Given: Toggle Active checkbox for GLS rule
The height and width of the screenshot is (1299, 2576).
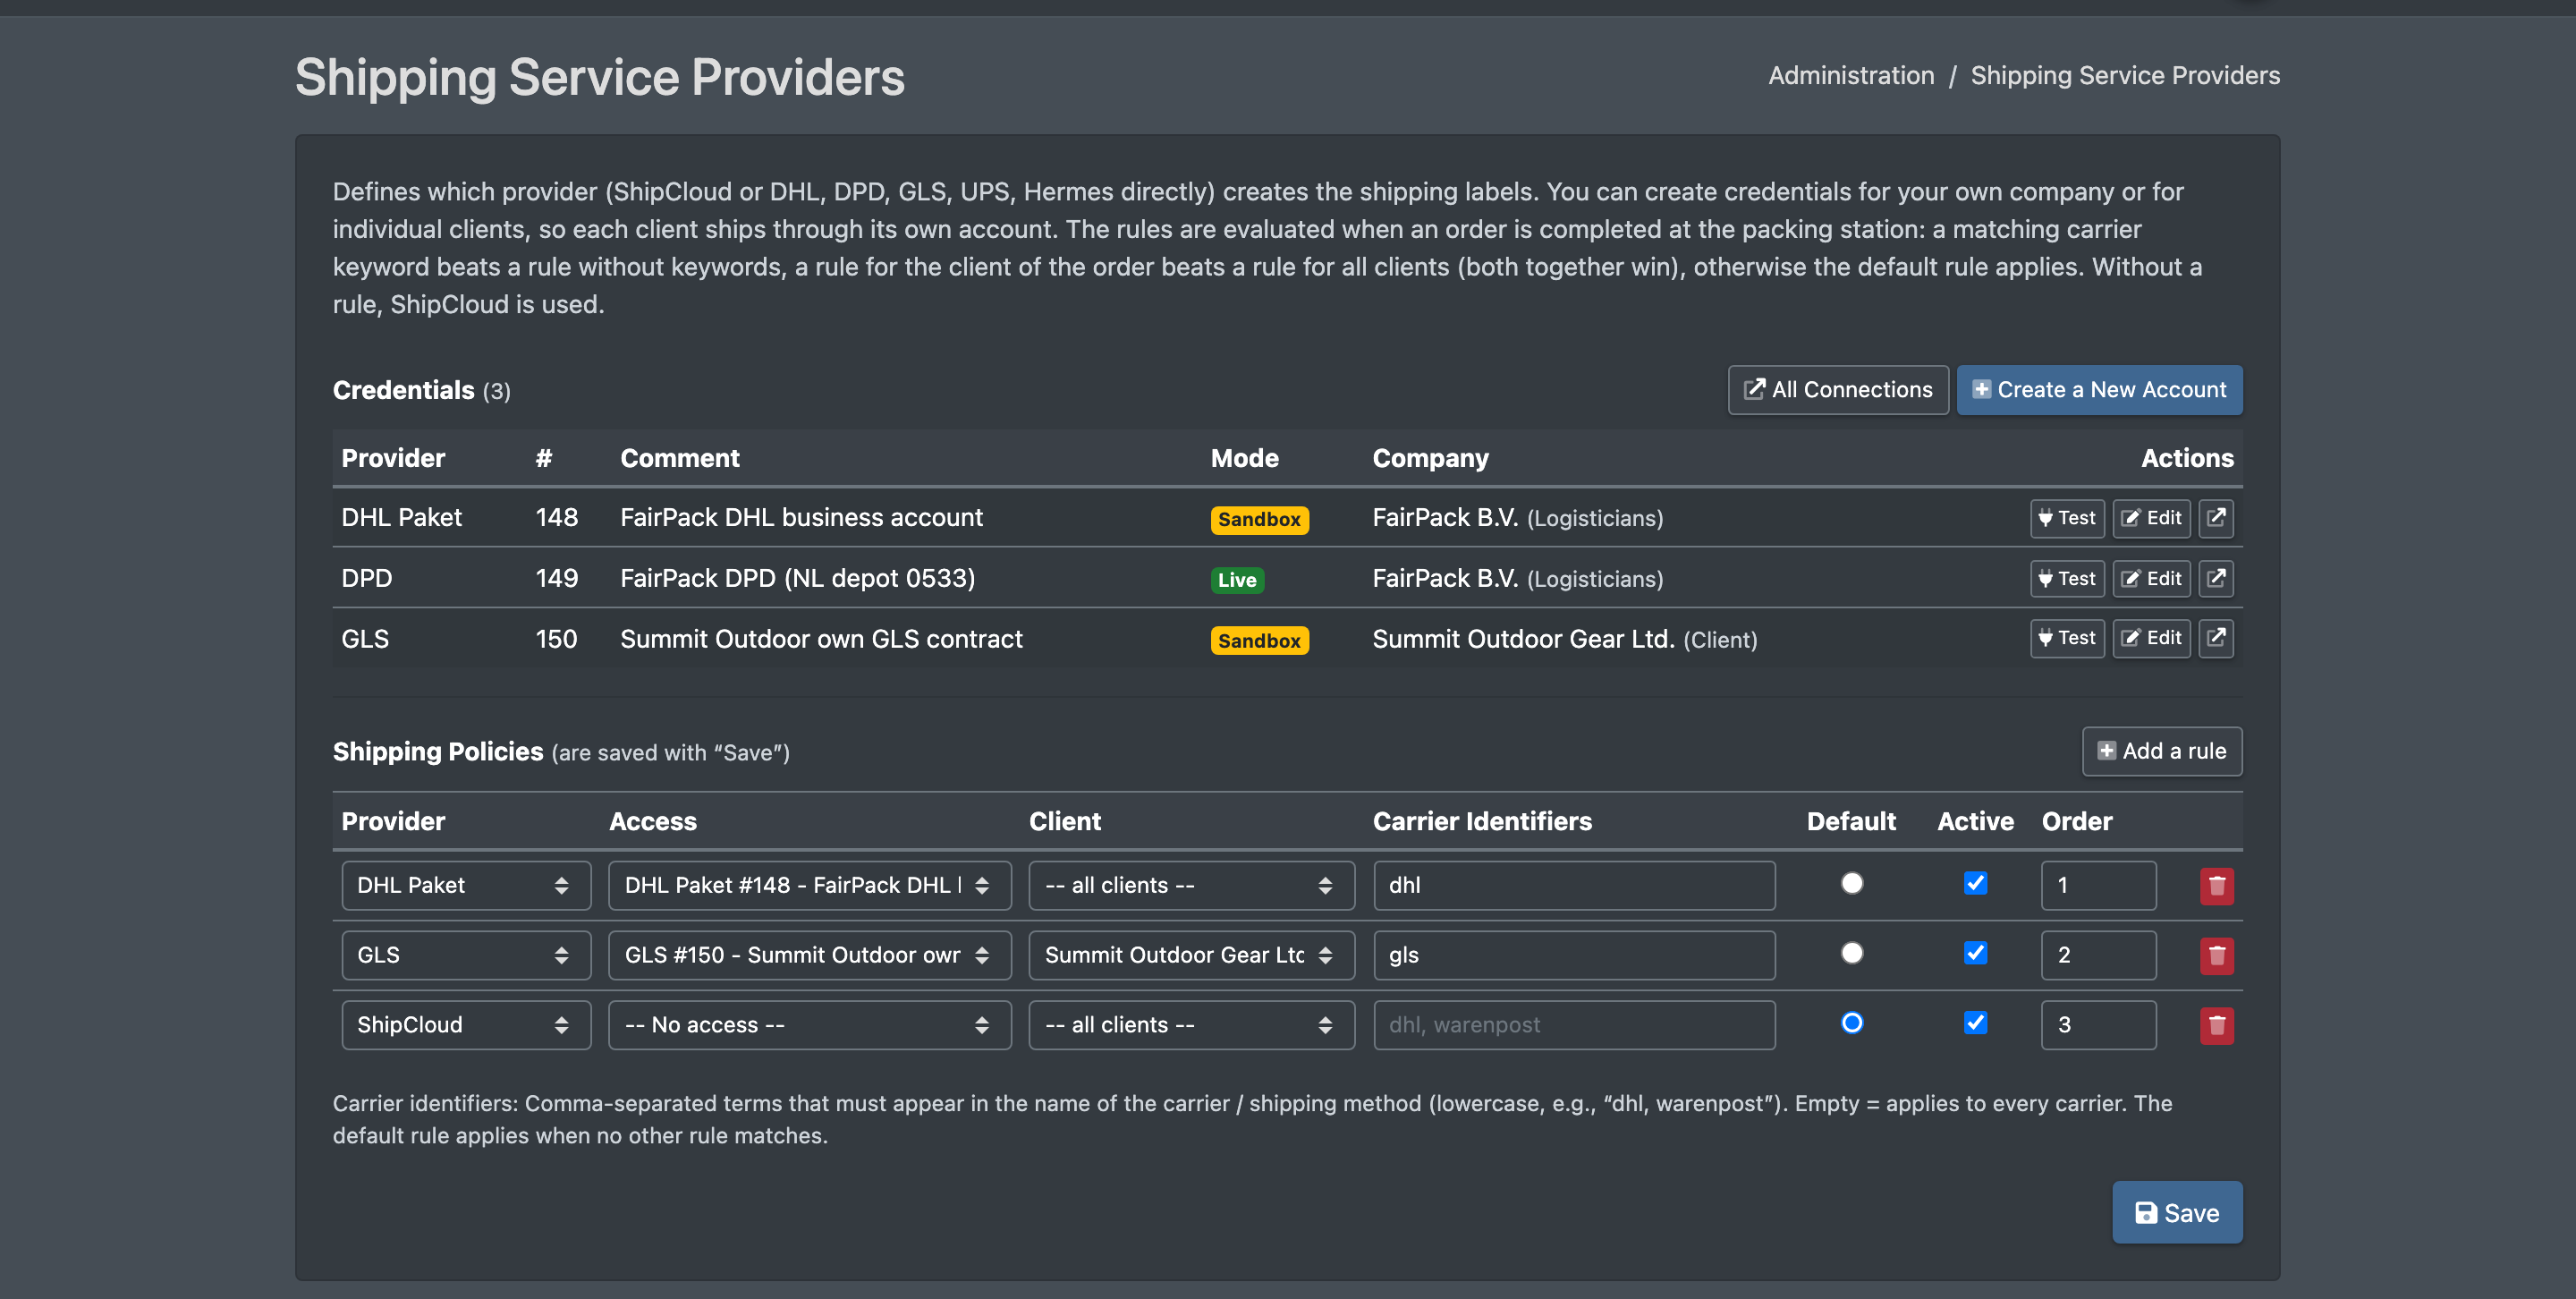Looking at the screenshot, I should [x=1975, y=953].
